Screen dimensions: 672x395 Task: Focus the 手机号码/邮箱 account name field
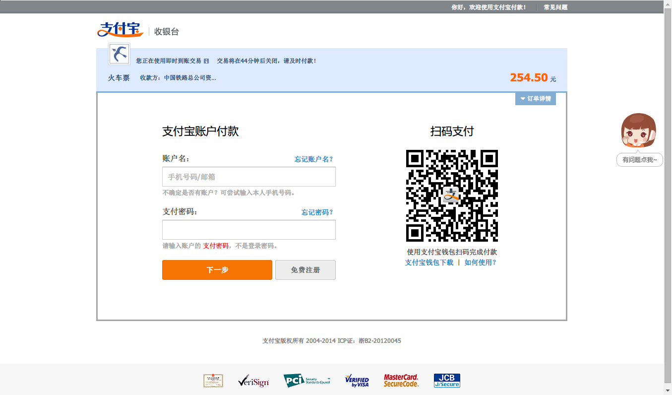(x=248, y=177)
